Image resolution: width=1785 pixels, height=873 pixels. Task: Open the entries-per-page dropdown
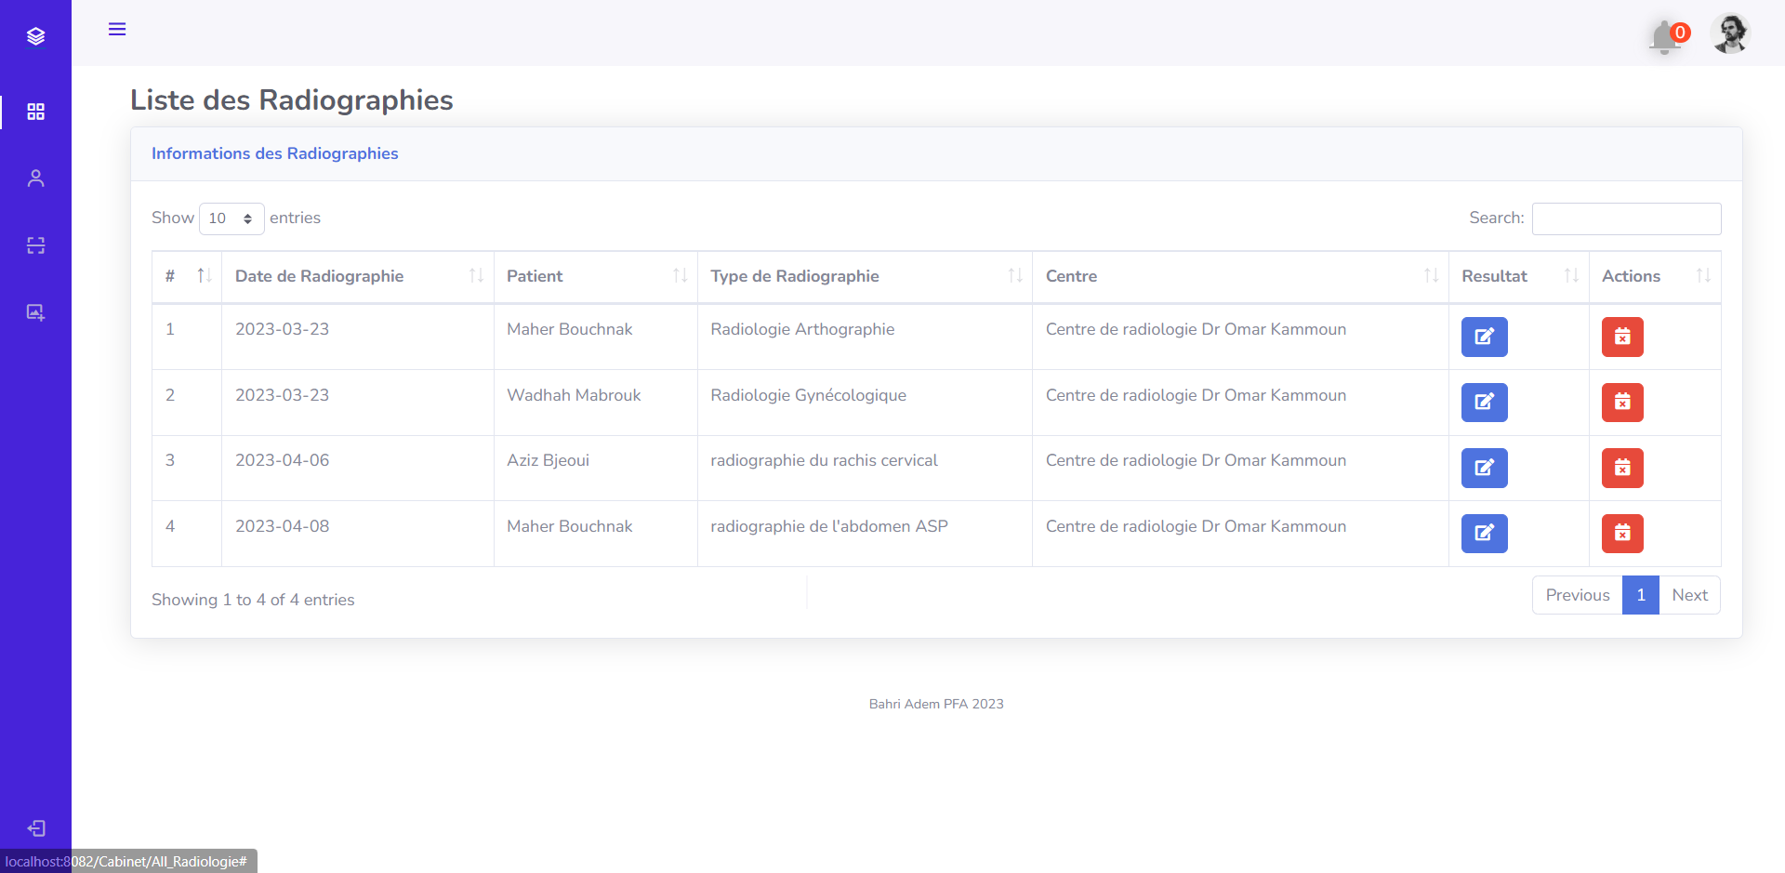click(x=231, y=218)
